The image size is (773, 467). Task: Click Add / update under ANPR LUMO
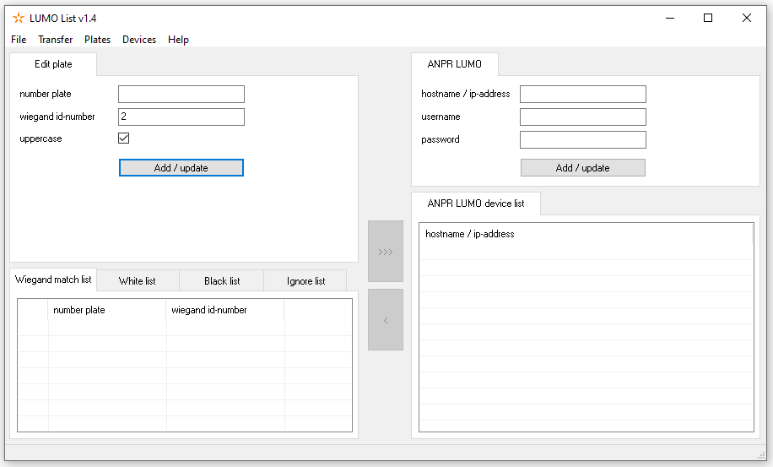tap(583, 168)
